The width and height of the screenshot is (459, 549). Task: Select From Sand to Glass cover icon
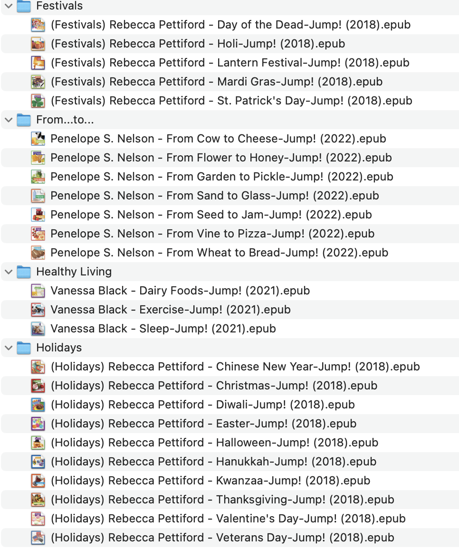pyautogui.click(x=38, y=196)
